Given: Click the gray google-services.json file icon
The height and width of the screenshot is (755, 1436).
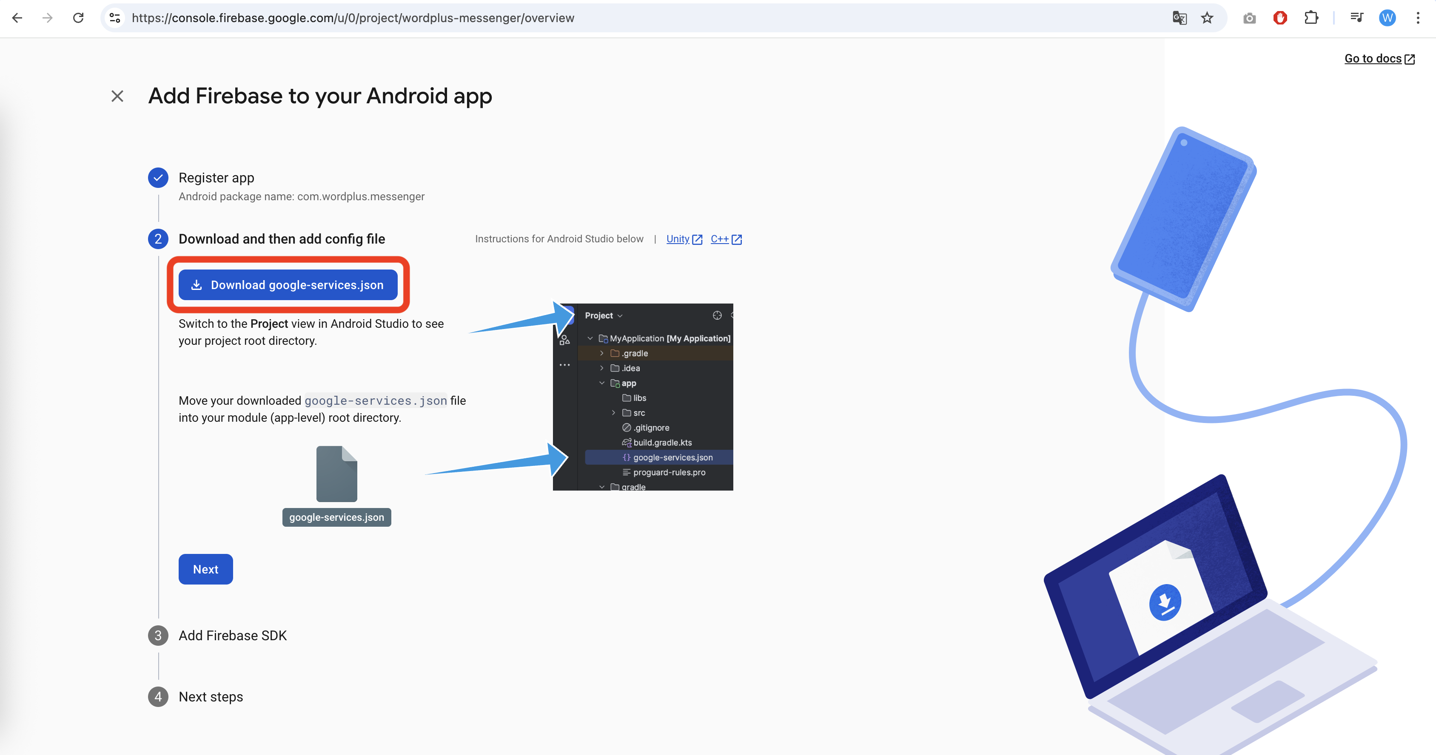Looking at the screenshot, I should tap(337, 474).
